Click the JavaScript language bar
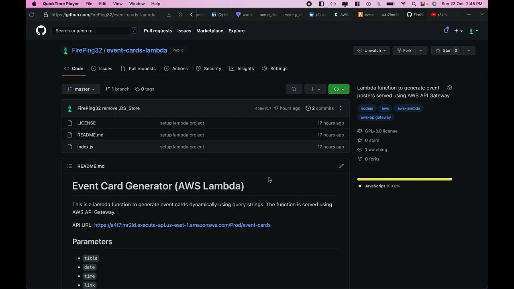The width and height of the screenshot is (514, 289). click(405, 179)
